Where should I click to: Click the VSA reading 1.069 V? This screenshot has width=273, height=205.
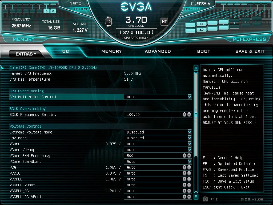pyautogui.click(x=113, y=167)
